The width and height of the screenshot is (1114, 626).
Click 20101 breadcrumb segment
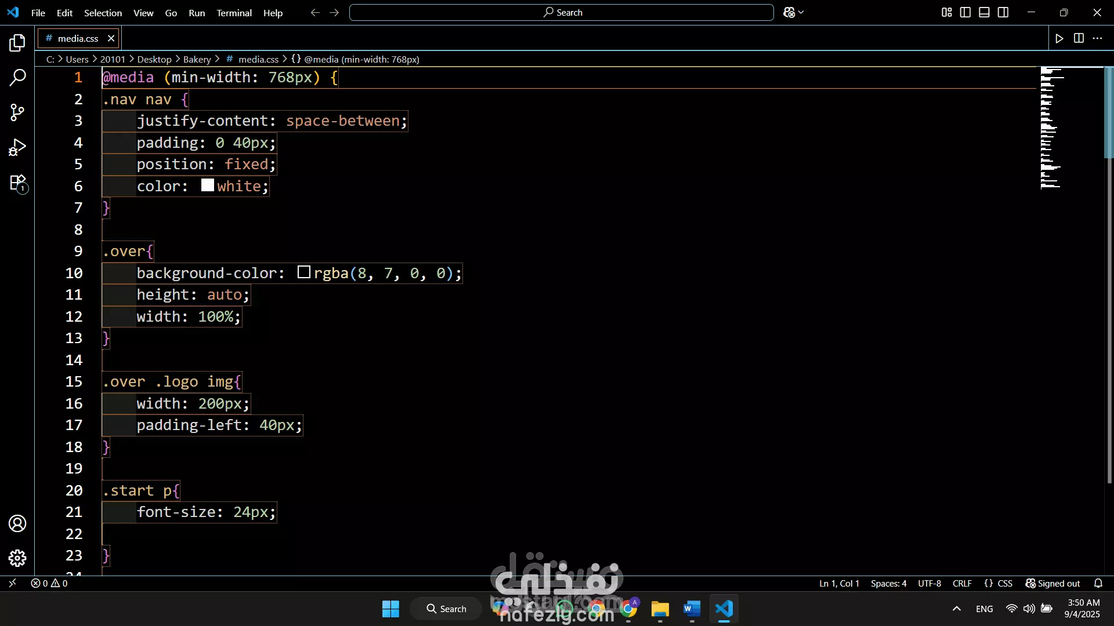[113, 59]
